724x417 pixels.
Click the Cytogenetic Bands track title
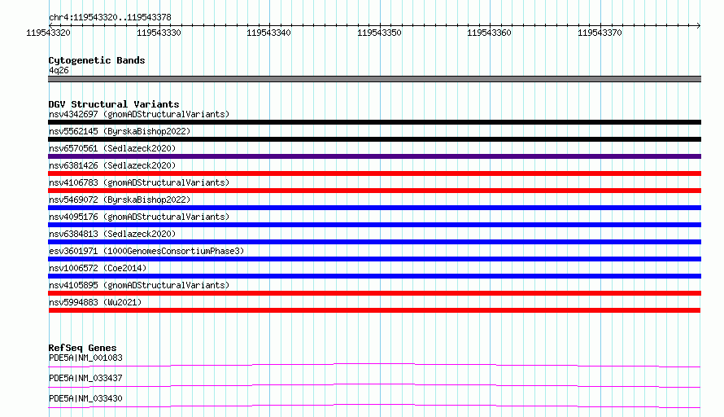(x=97, y=60)
